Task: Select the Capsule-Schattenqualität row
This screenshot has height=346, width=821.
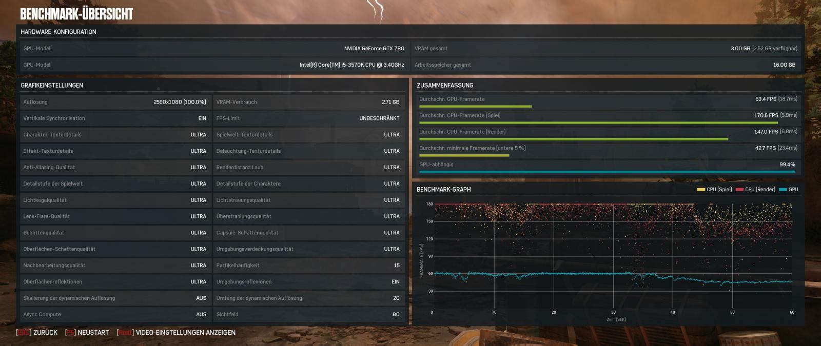Action: (x=308, y=233)
